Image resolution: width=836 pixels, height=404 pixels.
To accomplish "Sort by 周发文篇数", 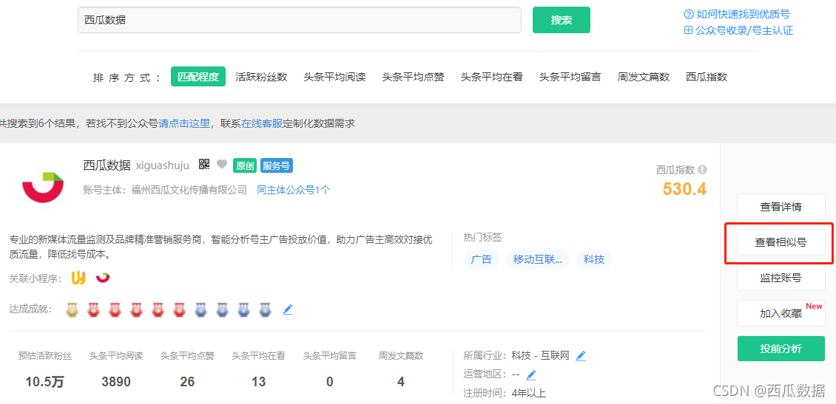I will coord(644,77).
